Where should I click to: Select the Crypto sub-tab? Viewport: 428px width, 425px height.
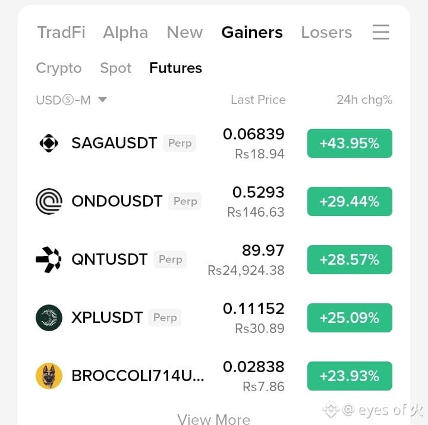click(59, 68)
